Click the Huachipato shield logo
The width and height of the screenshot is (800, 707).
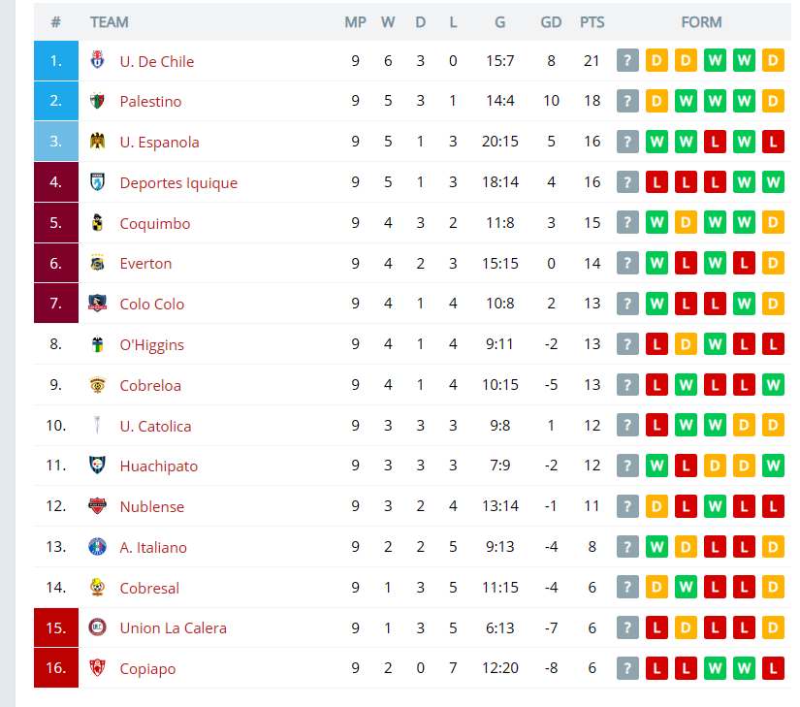pyautogui.click(x=97, y=465)
